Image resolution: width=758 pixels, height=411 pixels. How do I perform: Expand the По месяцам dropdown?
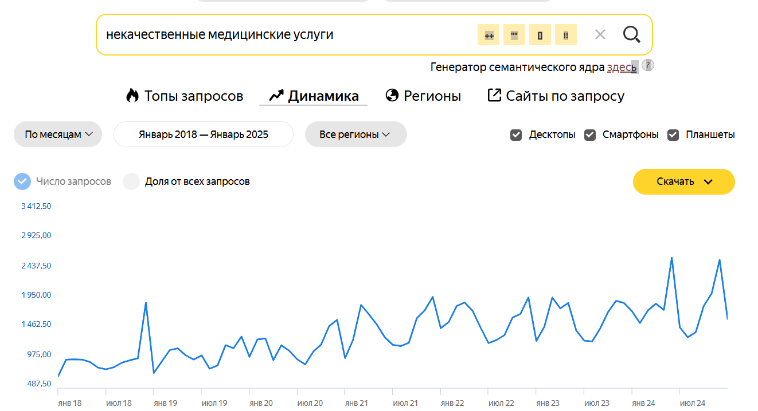click(58, 135)
